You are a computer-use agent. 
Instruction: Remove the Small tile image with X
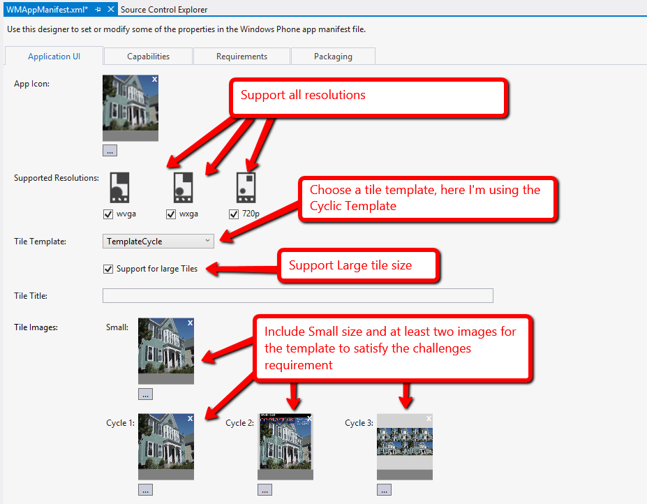click(190, 323)
